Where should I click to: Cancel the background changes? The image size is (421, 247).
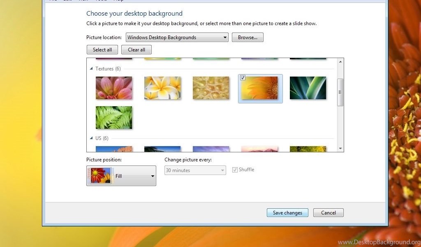(x=328, y=212)
